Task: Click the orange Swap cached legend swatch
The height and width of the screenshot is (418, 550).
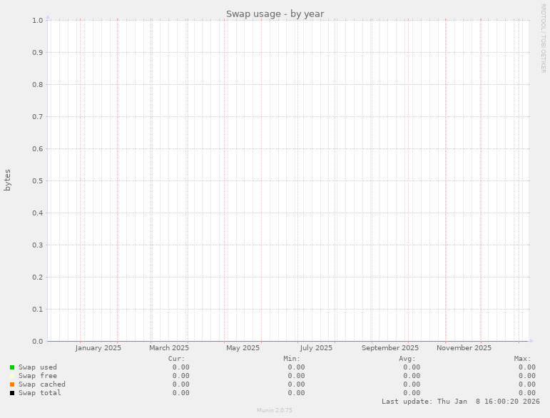Action: point(12,384)
